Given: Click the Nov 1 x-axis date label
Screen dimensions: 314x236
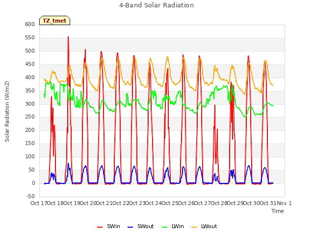Looking at the screenshot, I should tap(284, 203).
